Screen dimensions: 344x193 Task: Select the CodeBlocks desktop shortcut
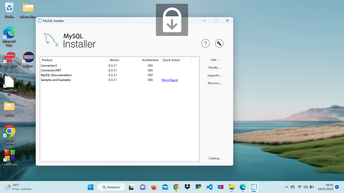[9, 158]
